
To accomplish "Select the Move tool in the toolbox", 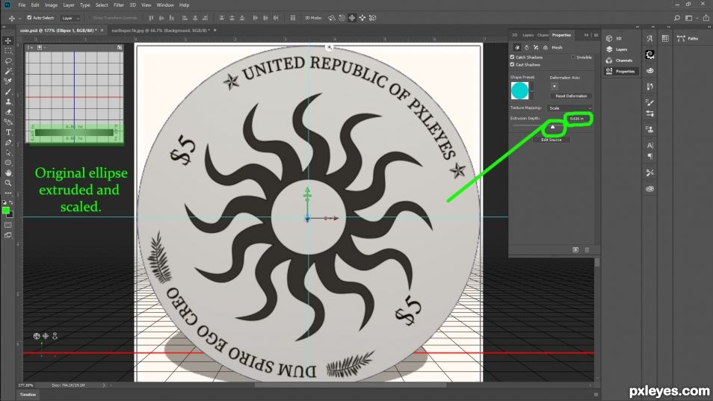I will [x=8, y=40].
